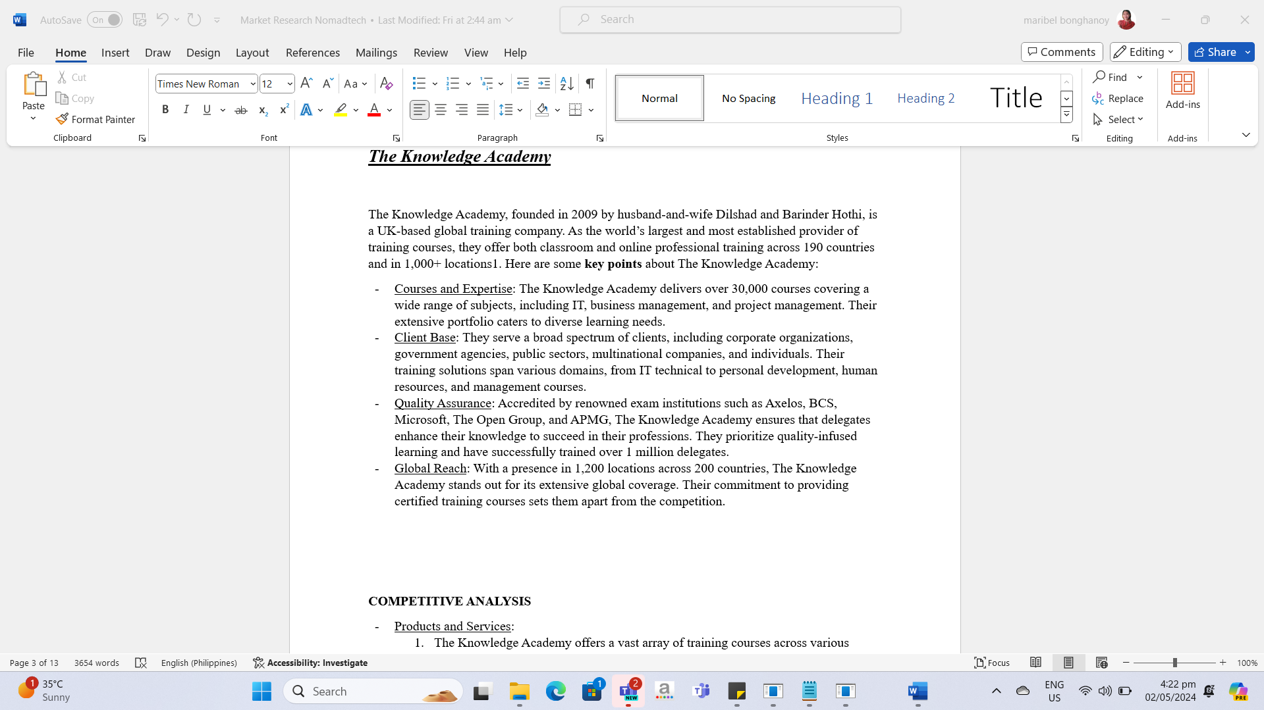This screenshot has height=710, width=1264.
Task: Redo the last action
Action: coord(194,20)
